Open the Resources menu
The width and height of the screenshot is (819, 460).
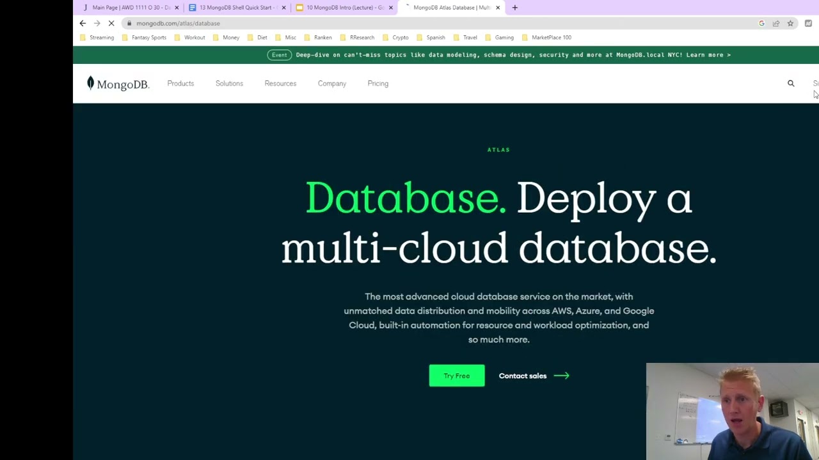pyautogui.click(x=280, y=83)
